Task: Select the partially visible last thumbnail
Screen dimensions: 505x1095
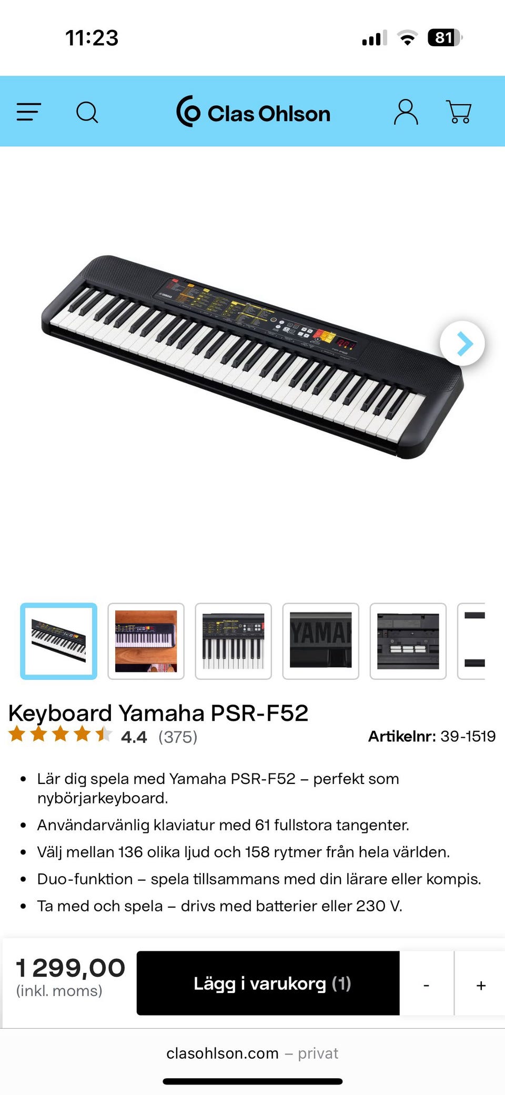Action: [x=471, y=641]
